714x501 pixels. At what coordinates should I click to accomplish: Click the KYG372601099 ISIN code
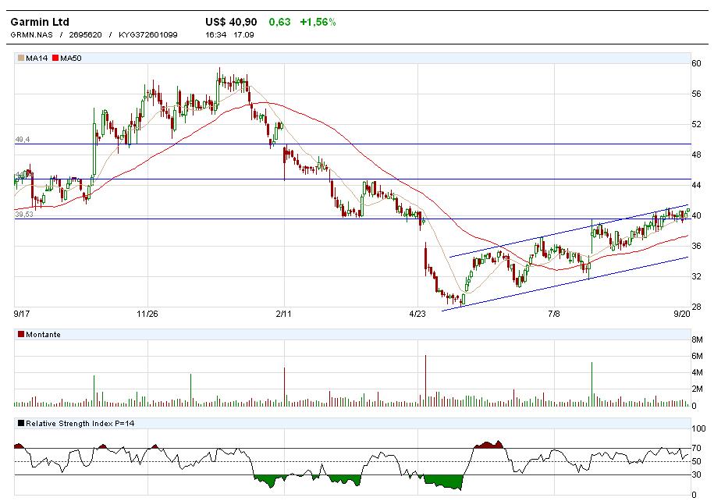click(x=148, y=34)
